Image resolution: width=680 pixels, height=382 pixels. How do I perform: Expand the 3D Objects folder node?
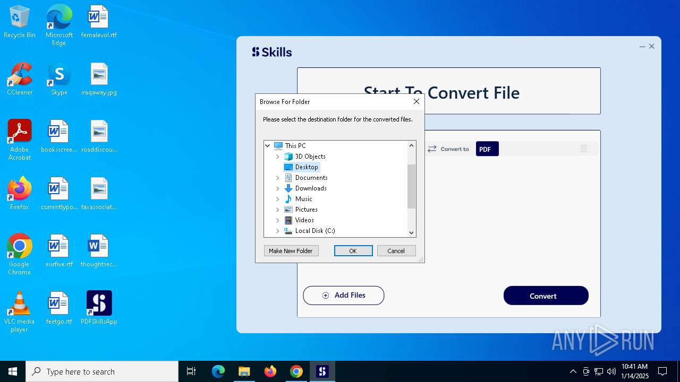277,157
